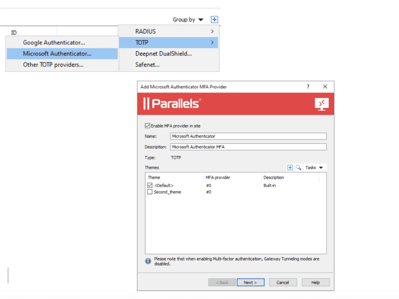The image size is (399, 299).
Task: Click the TOTP submenu arrow
Action: (x=212, y=42)
